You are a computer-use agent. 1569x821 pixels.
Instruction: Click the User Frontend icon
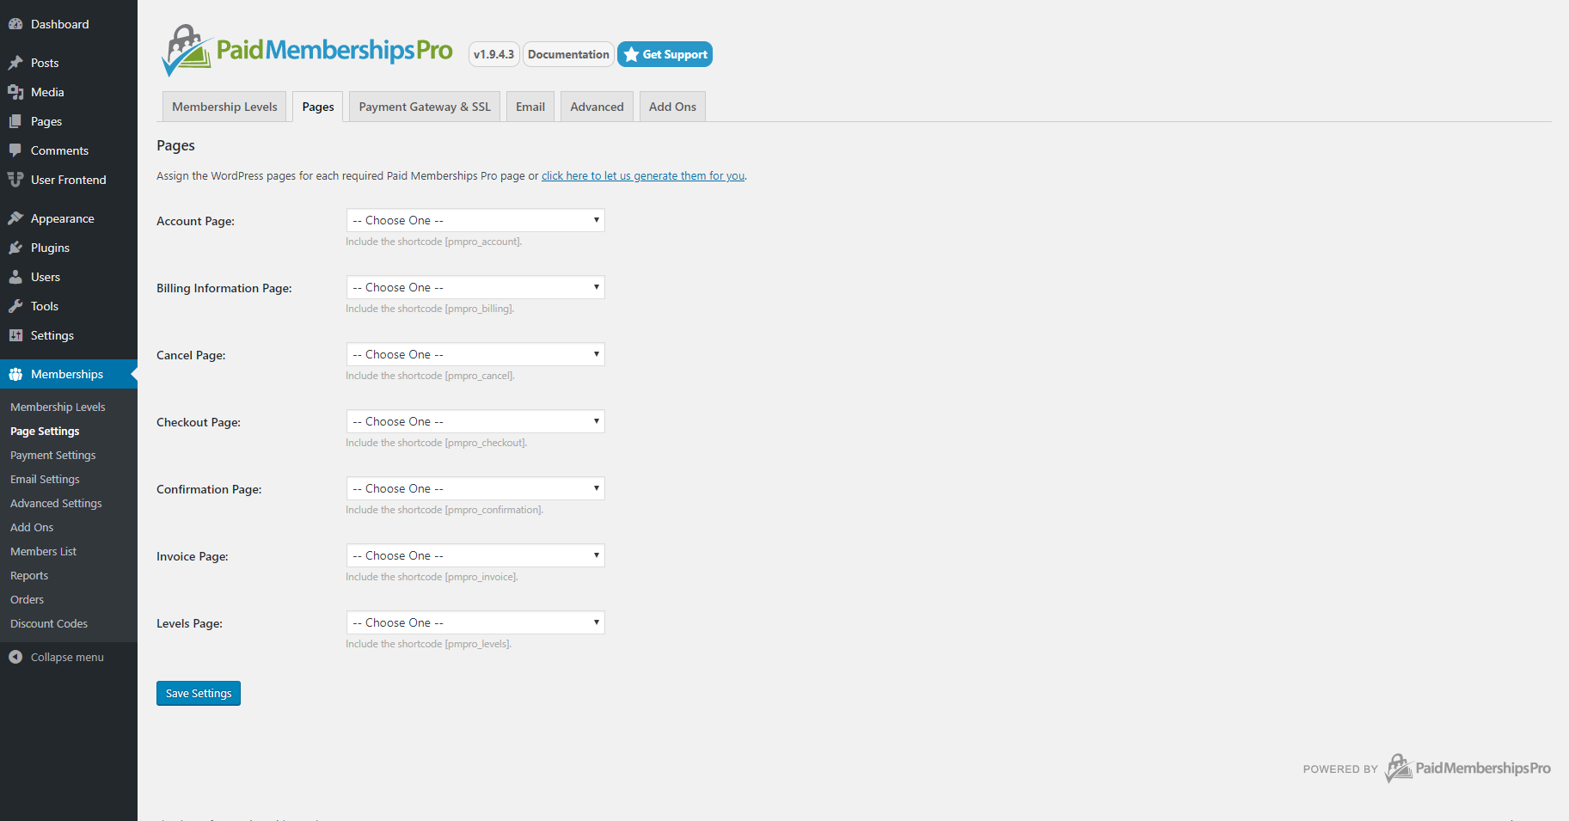15,180
